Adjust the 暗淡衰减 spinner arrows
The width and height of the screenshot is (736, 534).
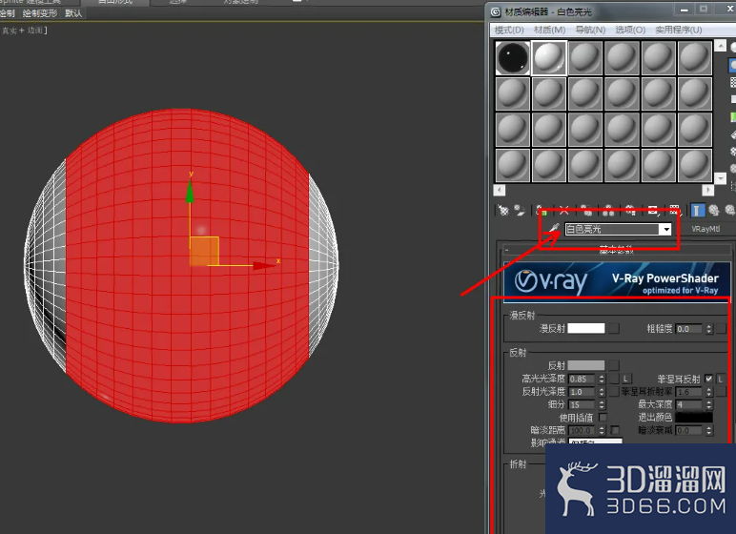coord(708,431)
